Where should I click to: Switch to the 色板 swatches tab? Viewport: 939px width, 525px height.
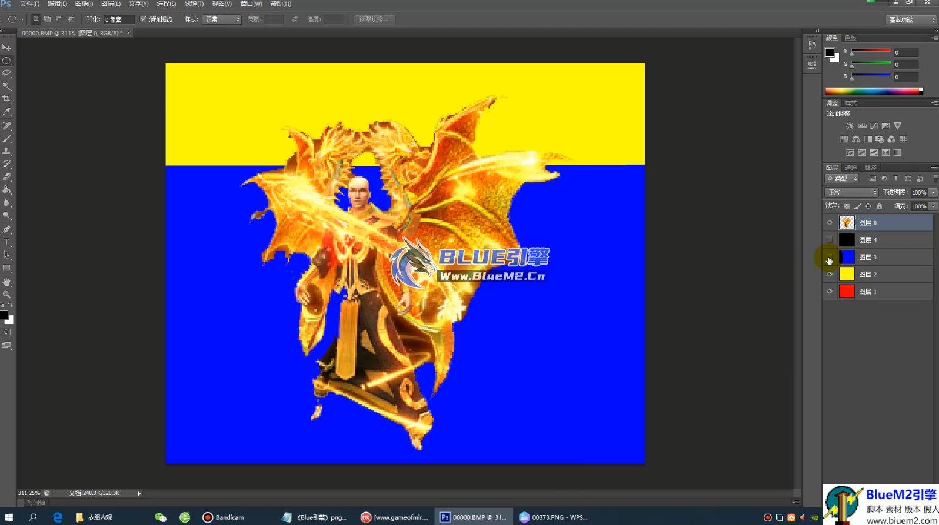point(851,38)
